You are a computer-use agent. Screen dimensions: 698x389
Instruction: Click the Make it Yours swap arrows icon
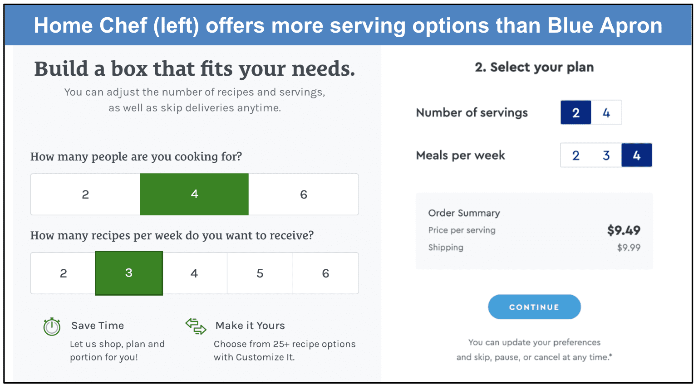pyautogui.click(x=196, y=326)
